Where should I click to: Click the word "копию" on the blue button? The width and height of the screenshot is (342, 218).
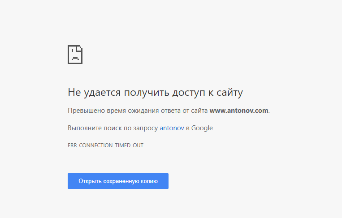pos(149,181)
